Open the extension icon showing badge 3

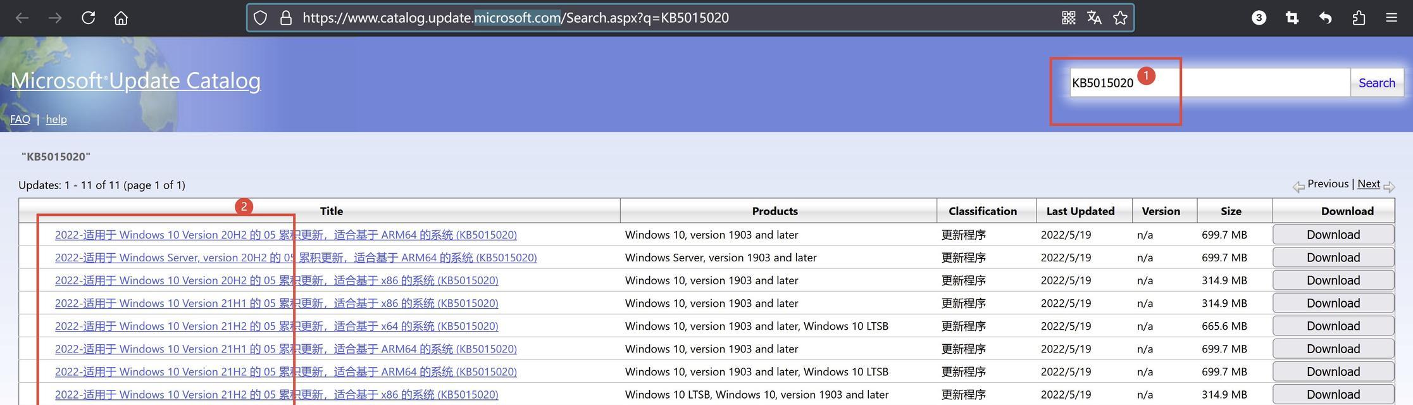[x=1259, y=18]
